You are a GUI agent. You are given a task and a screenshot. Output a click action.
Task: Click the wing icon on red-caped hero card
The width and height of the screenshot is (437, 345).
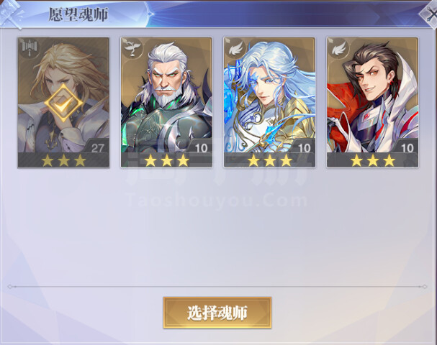(338, 49)
